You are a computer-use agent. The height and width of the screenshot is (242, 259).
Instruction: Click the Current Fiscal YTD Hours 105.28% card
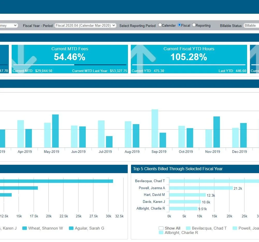189,59
